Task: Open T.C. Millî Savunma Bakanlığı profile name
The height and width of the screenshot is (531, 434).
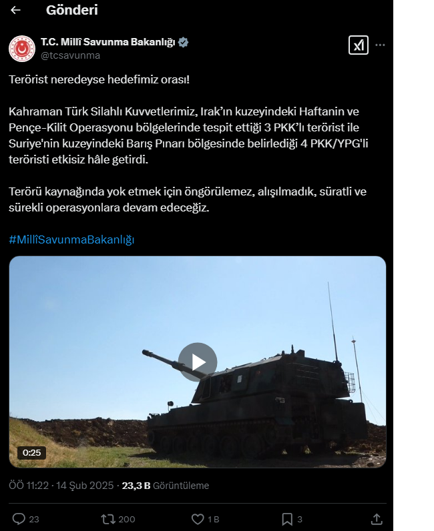Action: [x=107, y=42]
